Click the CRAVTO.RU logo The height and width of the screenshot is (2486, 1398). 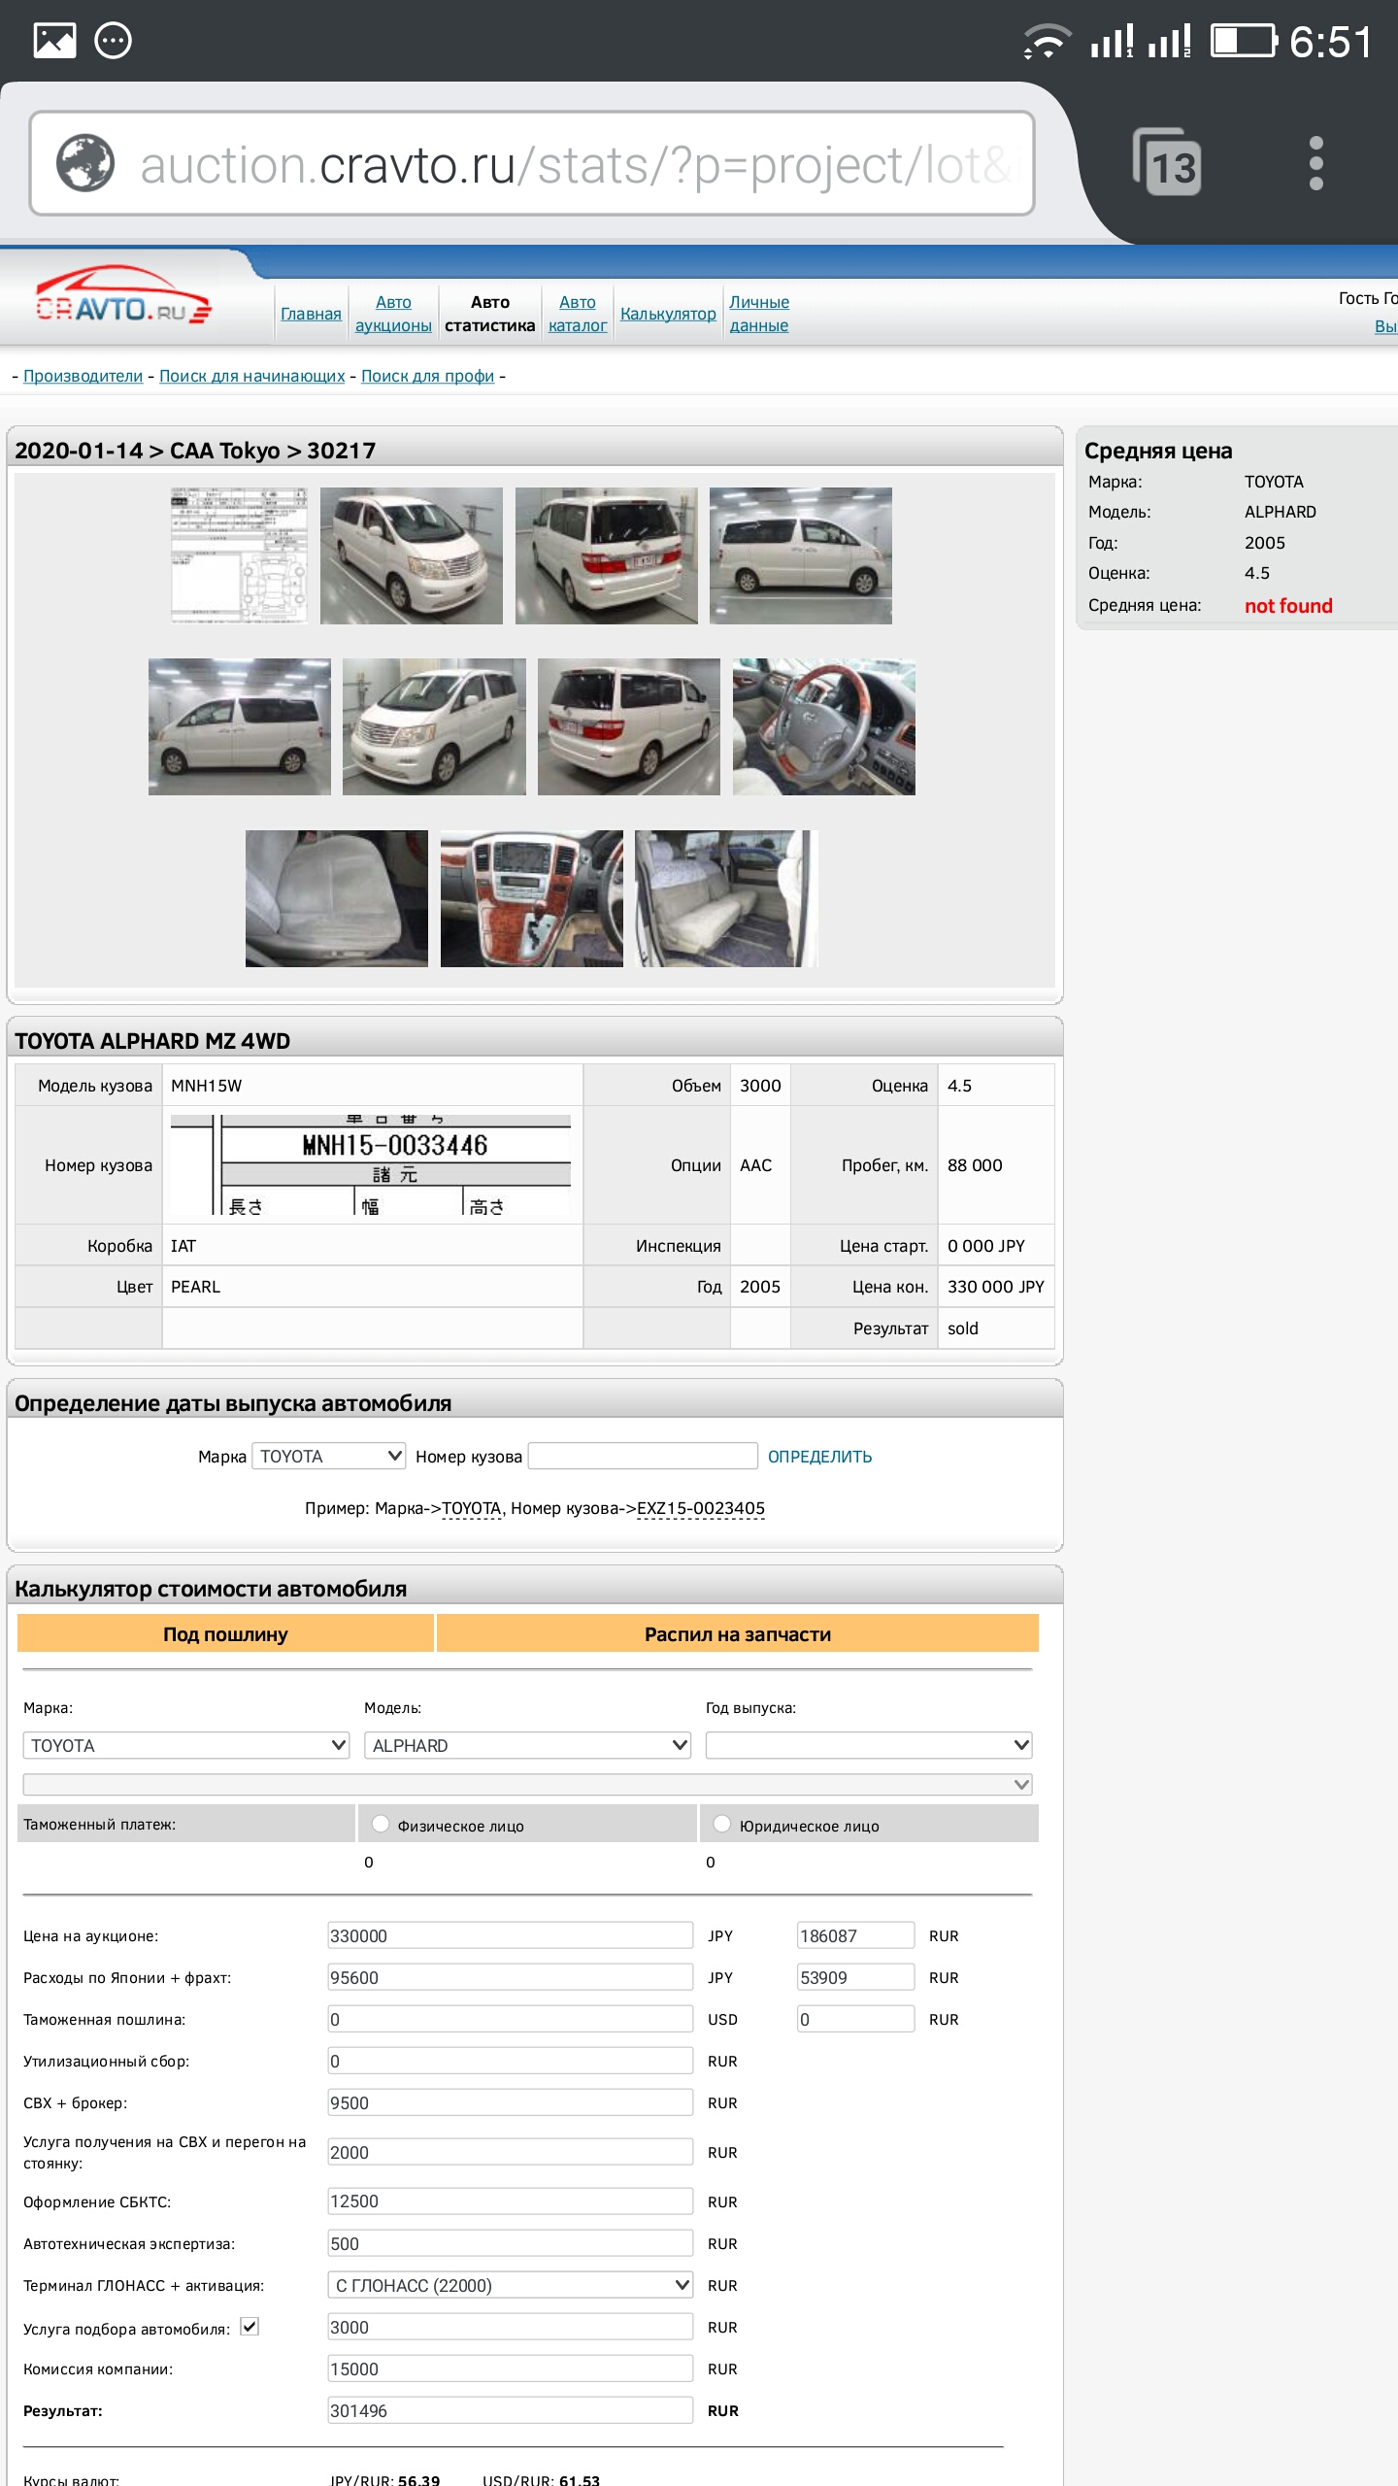123,295
